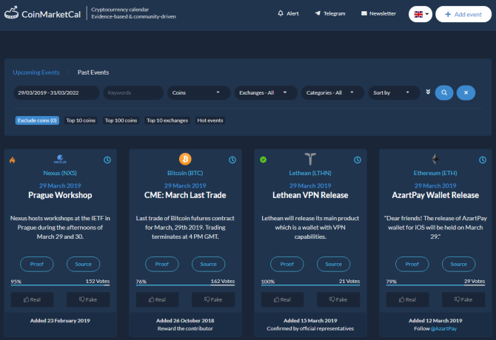Open the date range picker field

56,93
